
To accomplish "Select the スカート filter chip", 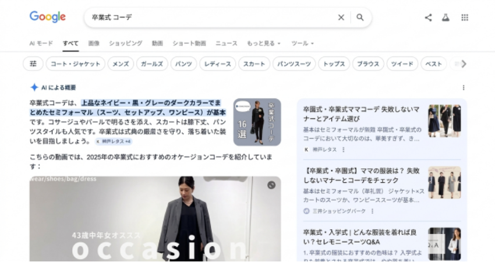I will point(254,64).
